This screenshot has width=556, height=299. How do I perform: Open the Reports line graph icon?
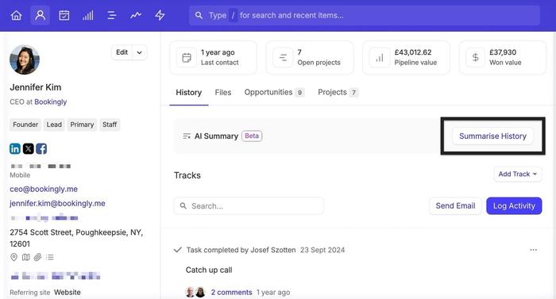(x=136, y=15)
